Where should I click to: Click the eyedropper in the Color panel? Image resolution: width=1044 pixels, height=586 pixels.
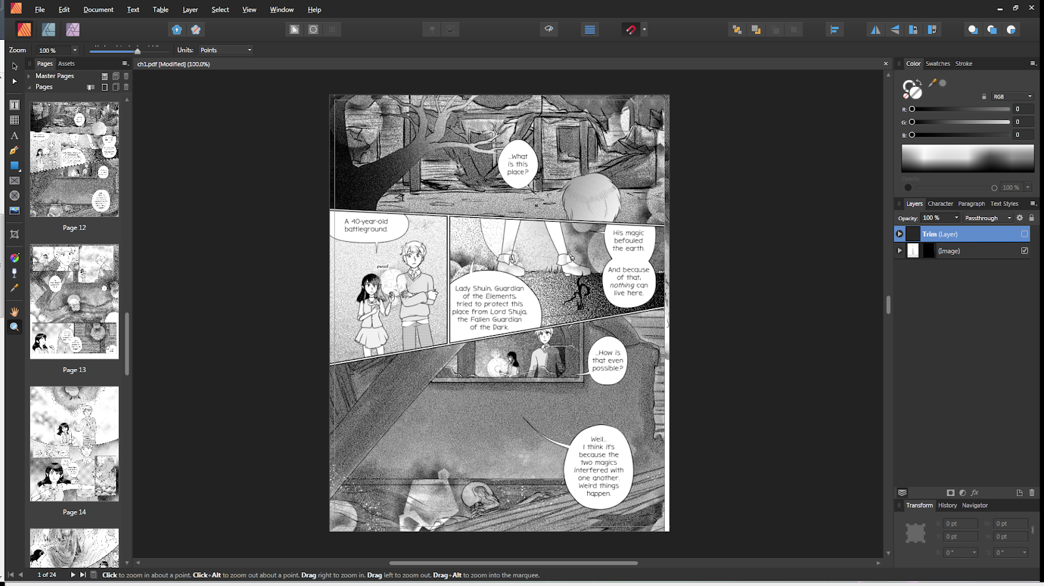tap(932, 83)
